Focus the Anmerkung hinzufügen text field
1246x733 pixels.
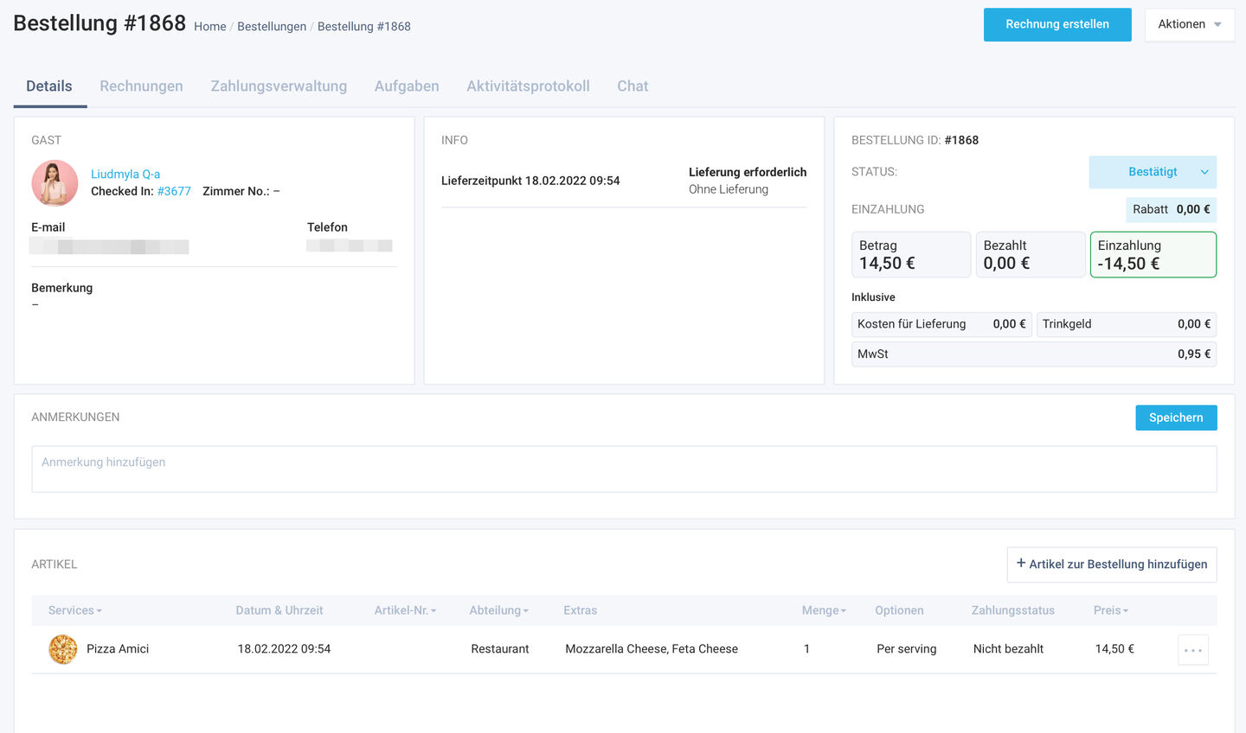624,469
